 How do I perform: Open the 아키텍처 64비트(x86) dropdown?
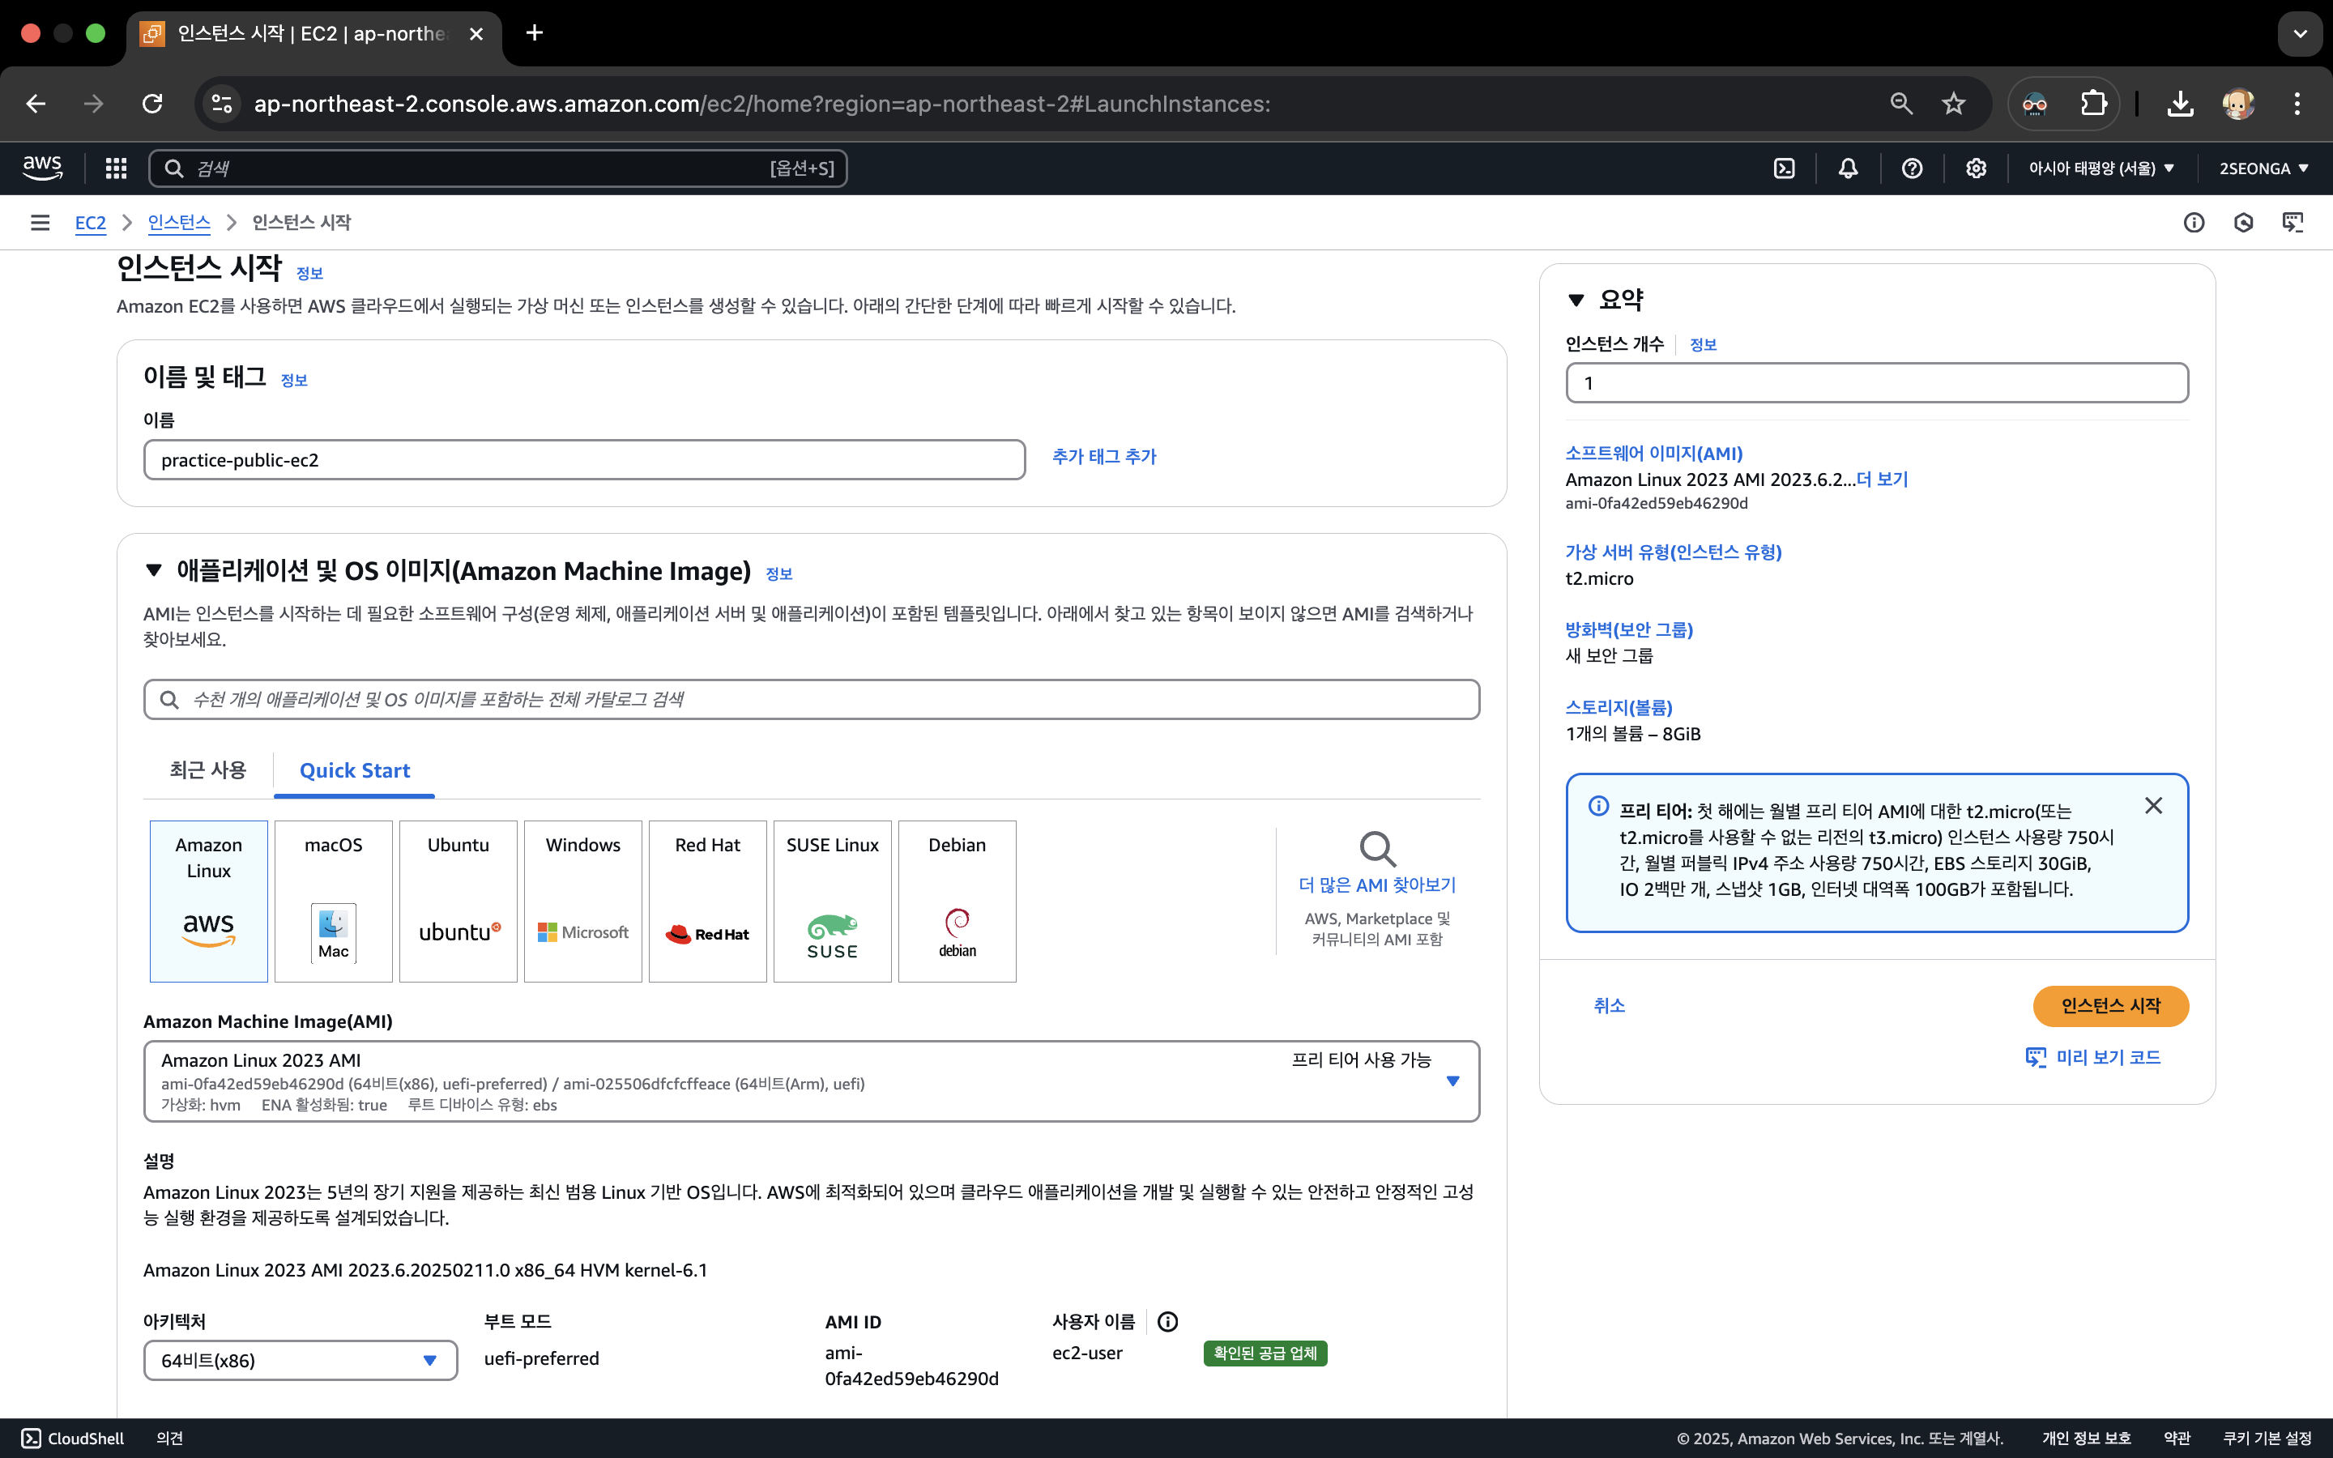[300, 1361]
